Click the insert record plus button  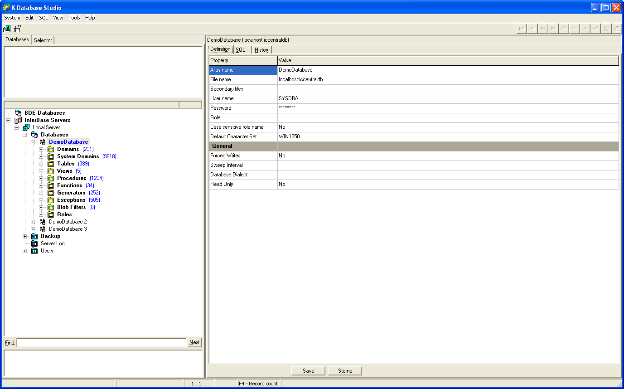click(x=564, y=29)
